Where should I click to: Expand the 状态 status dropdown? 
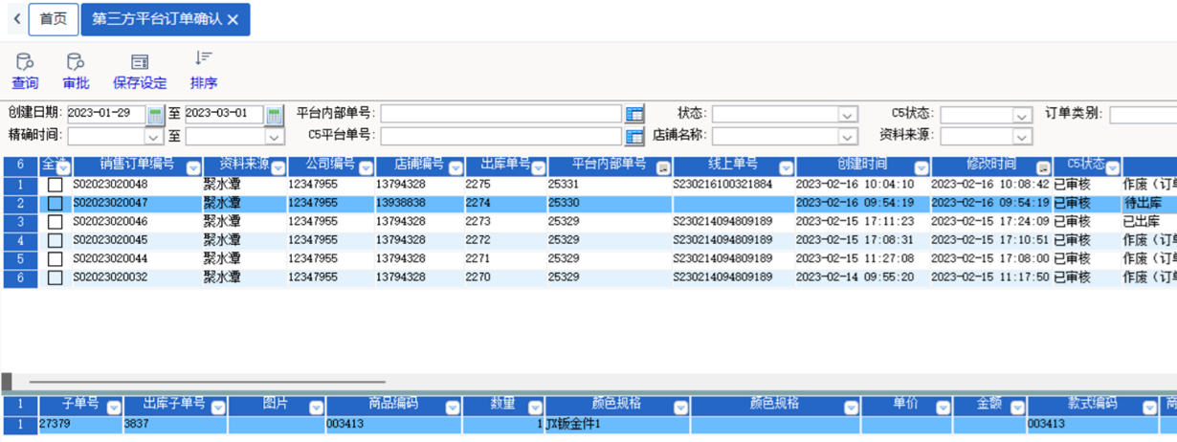click(847, 115)
